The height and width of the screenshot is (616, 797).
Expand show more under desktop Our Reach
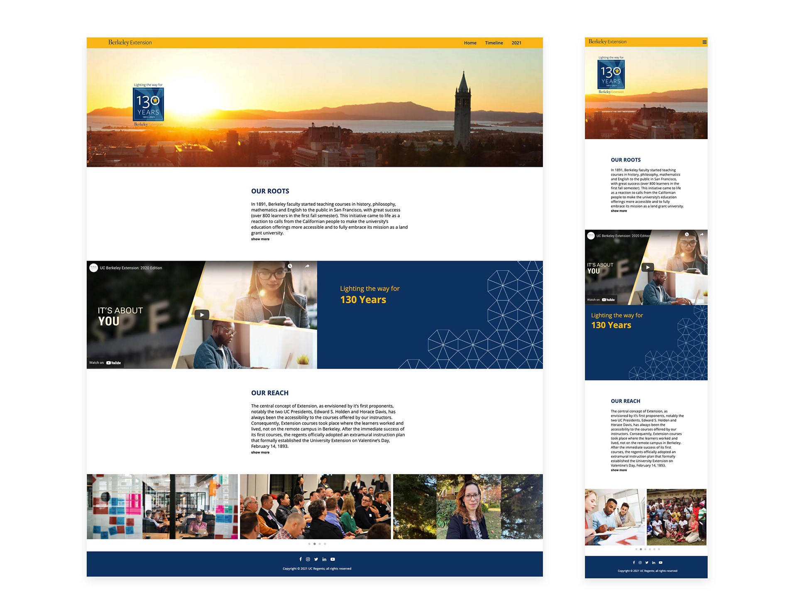click(260, 452)
